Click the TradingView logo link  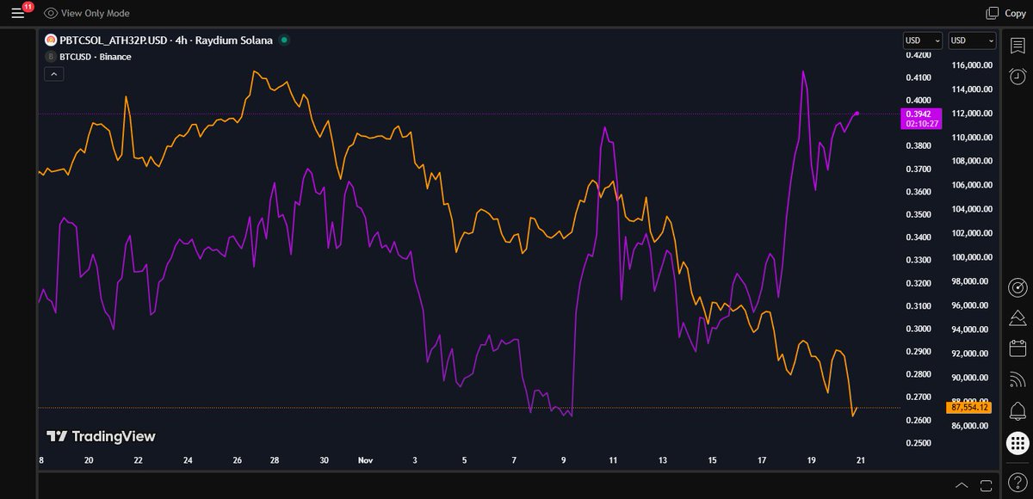pyautogui.click(x=101, y=436)
